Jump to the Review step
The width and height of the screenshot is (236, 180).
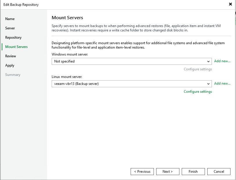[x=10, y=56]
